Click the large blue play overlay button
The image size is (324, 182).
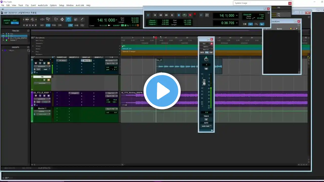(x=162, y=91)
